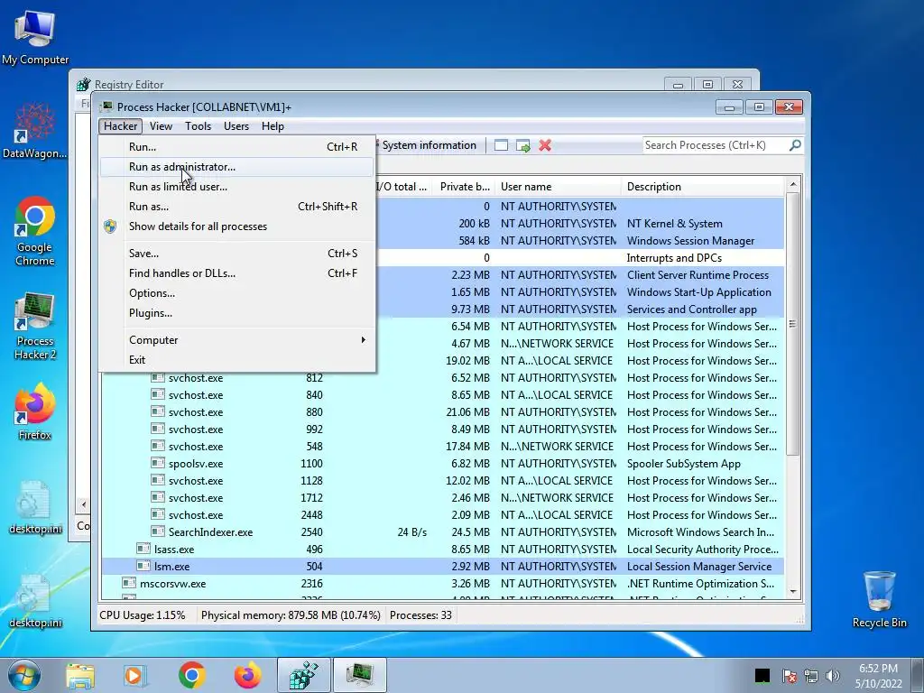Open the DataWagon desktop shortcut
The image size is (924, 693).
pyautogui.click(x=35, y=131)
